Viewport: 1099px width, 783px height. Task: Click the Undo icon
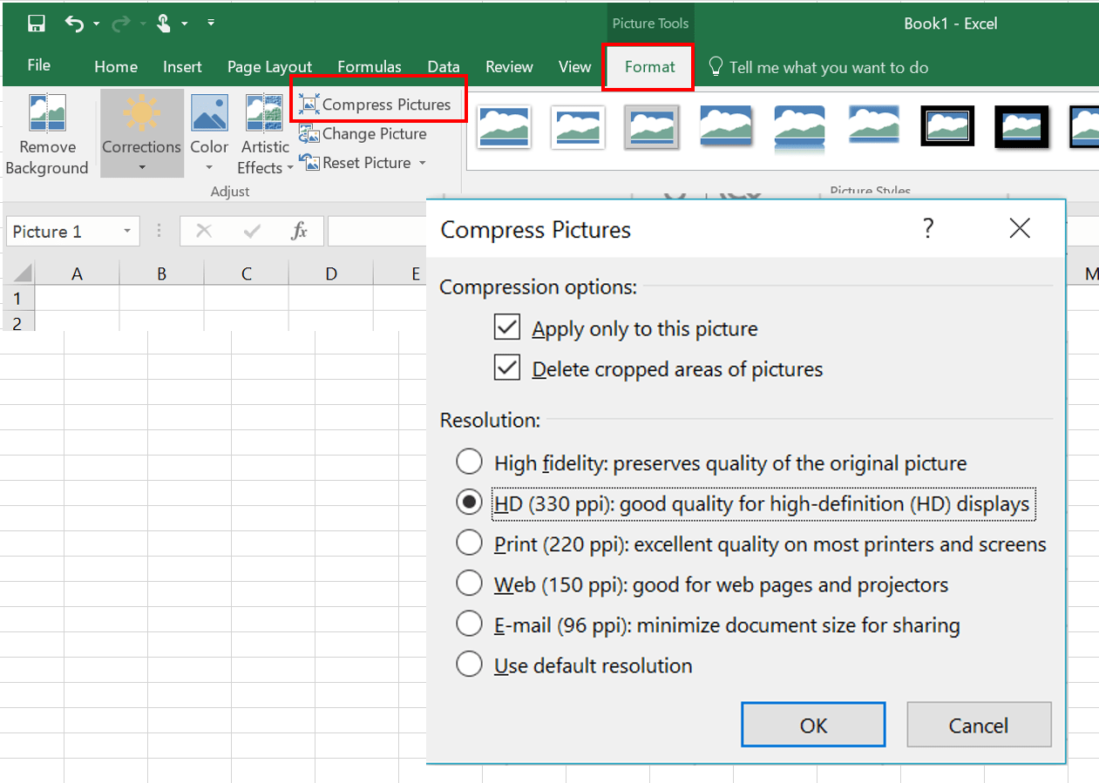tap(74, 24)
